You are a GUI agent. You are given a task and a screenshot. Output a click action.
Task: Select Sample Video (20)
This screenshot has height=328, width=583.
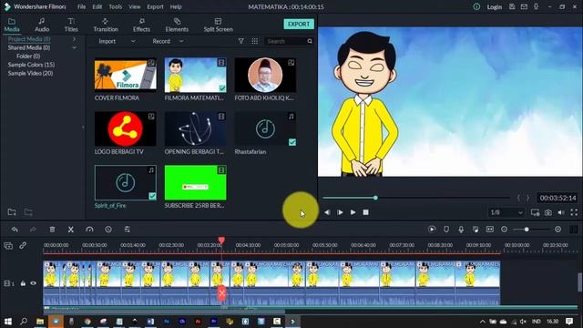(x=30, y=73)
